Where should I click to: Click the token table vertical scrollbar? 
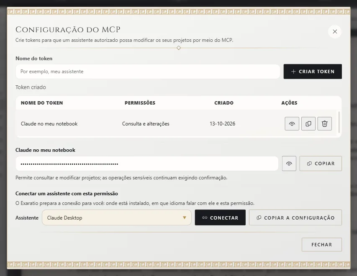point(339,122)
